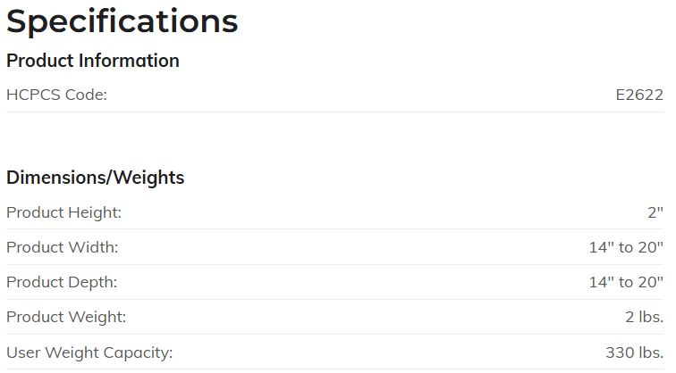Select the Product Width label
Viewport: 676px width, 373px height.
tap(62, 247)
